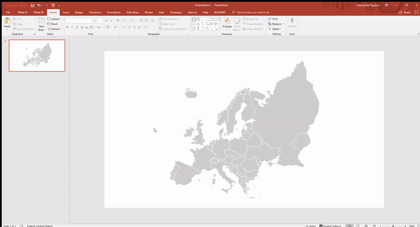Click the Undo arrow icon
The height and width of the screenshot is (227, 420).
[39, 5]
